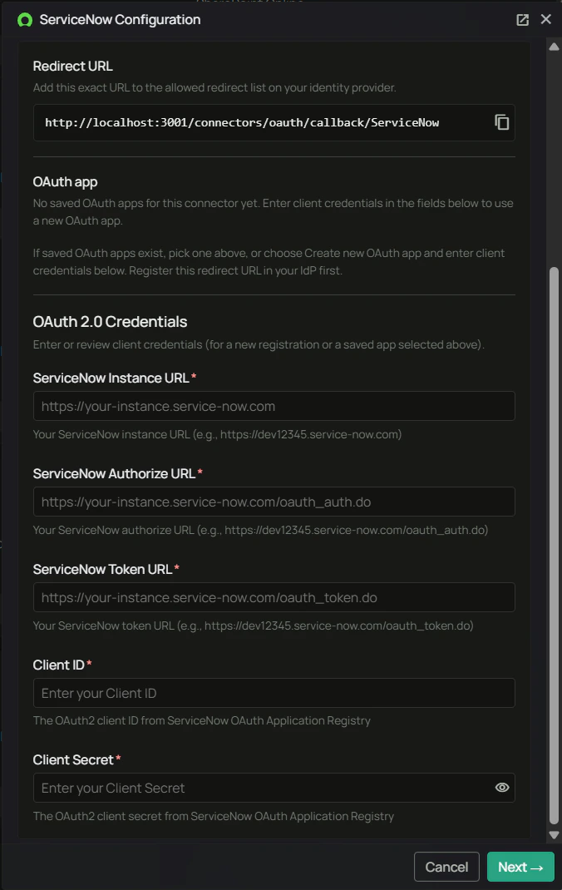Click the Redirect URL heading

click(x=72, y=67)
